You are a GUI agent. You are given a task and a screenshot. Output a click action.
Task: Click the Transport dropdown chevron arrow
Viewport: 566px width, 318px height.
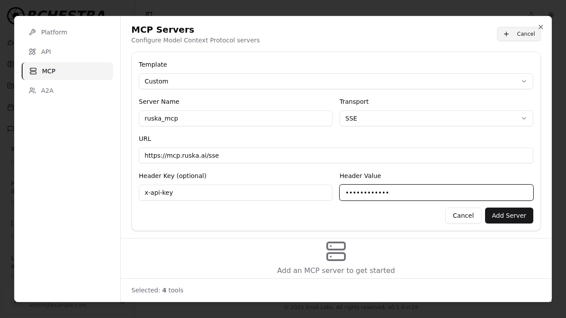[524, 118]
